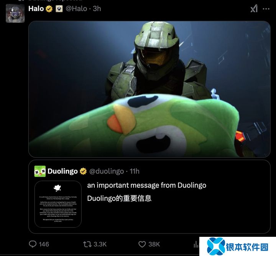Open the Halo profile avatar
Viewport: 276px width, 256px height.
tap(15, 13)
